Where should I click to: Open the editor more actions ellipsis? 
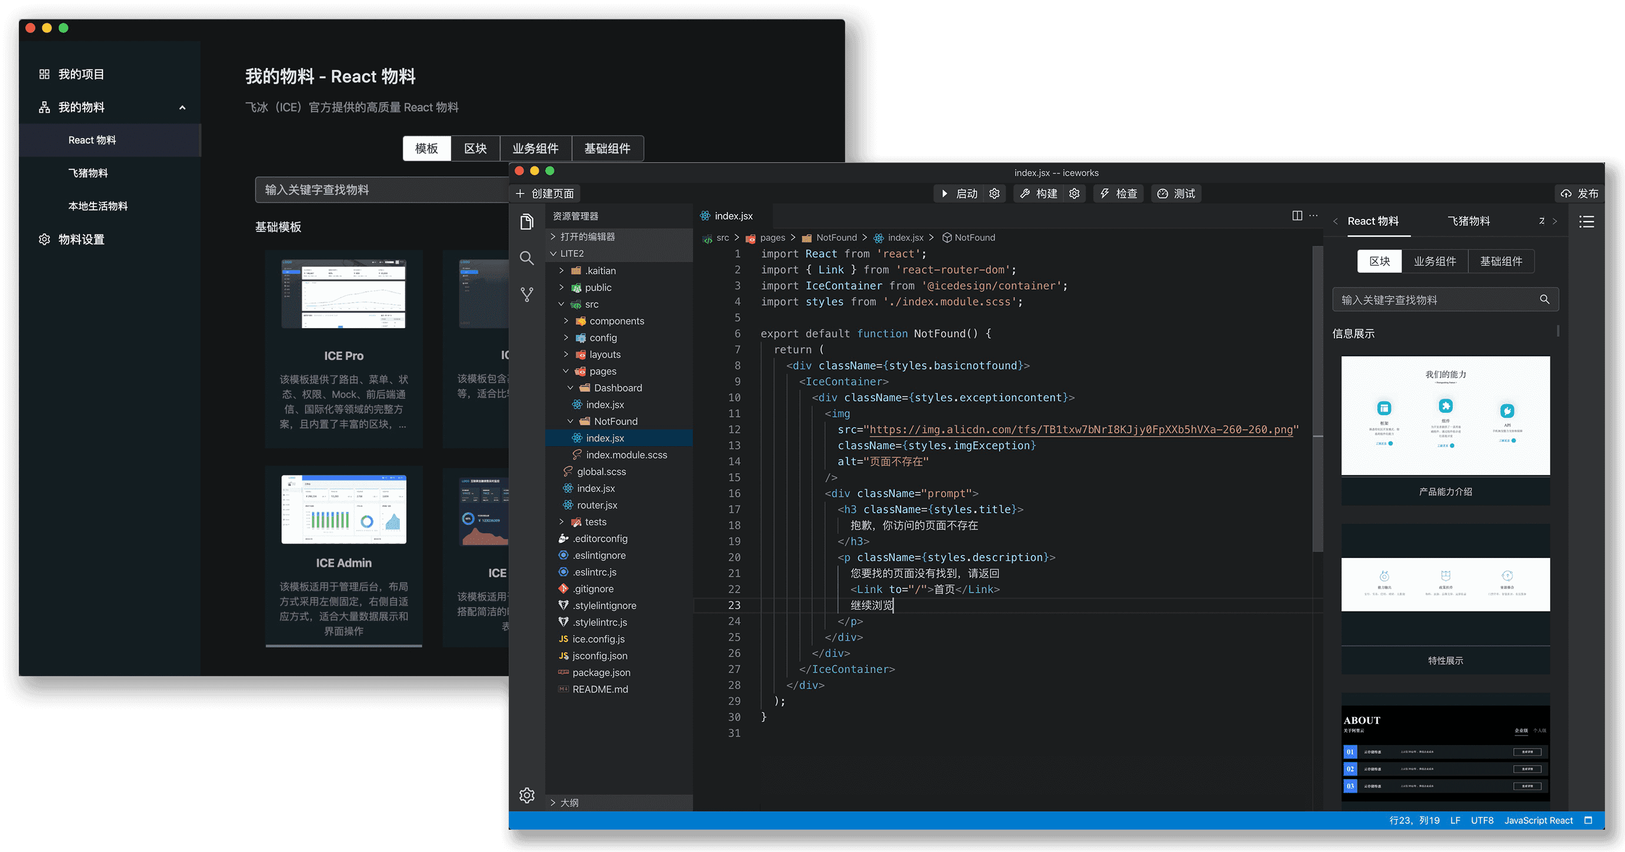(x=1313, y=216)
